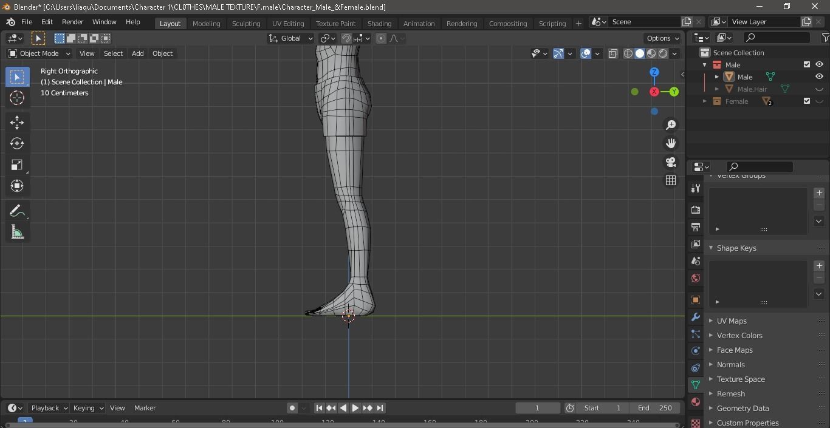The height and width of the screenshot is (428, 830).
Task: Open the Global orientation dropdown
Action: pos(290,38)
